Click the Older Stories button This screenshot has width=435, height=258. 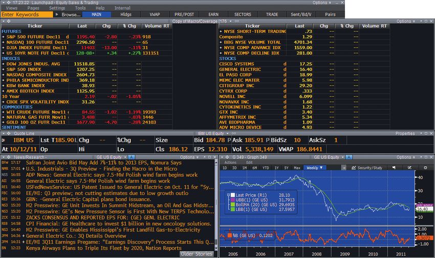coord(197,254)
